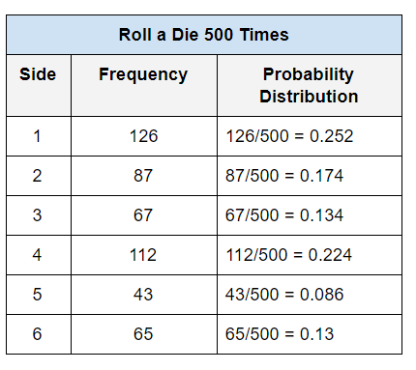Viewport: 416px width, 370px height.
Task: Select the cell '87/500 = 0.174'
Action: pos(310,176)
